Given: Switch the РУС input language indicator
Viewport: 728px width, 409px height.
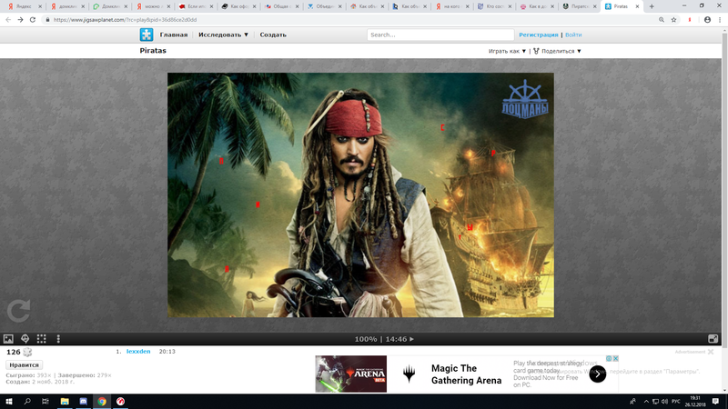Looking at the screenshot, I should click(676, 402).
